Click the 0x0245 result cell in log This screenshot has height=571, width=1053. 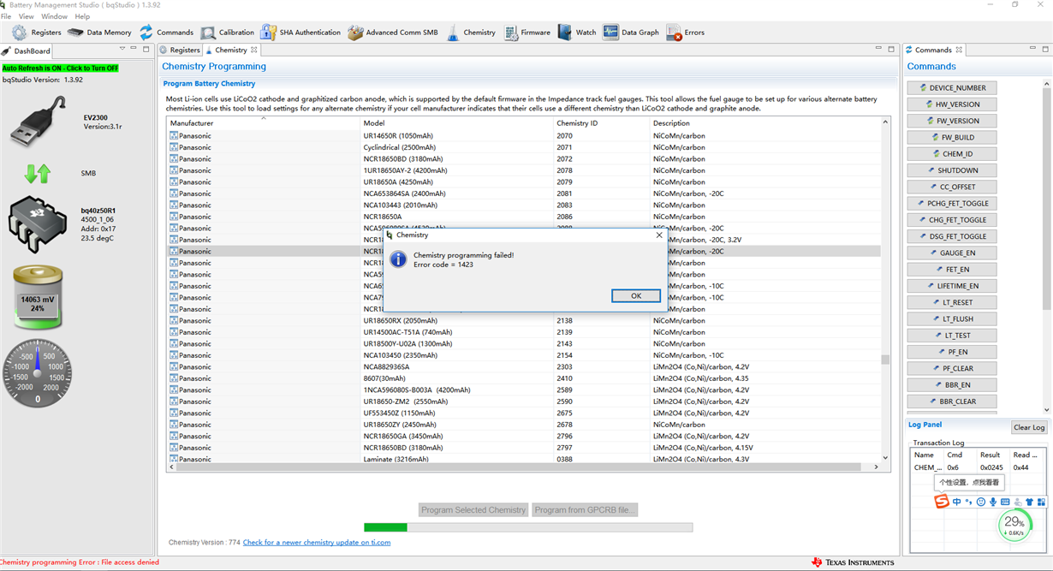click(993, 467)
